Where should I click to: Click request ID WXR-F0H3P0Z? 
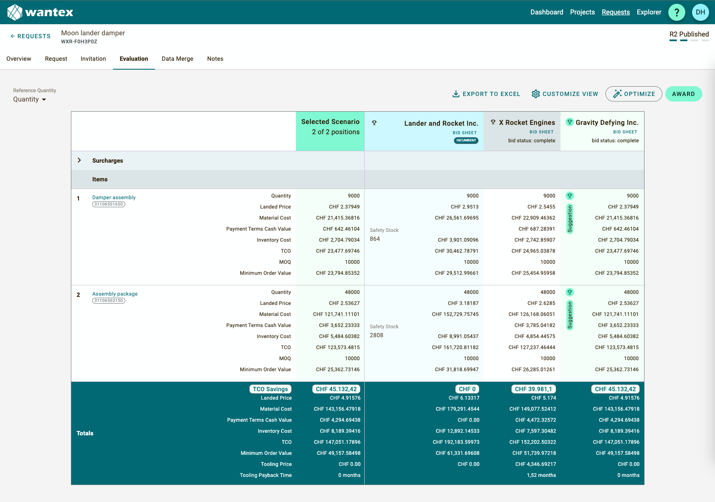coord(79,42)
